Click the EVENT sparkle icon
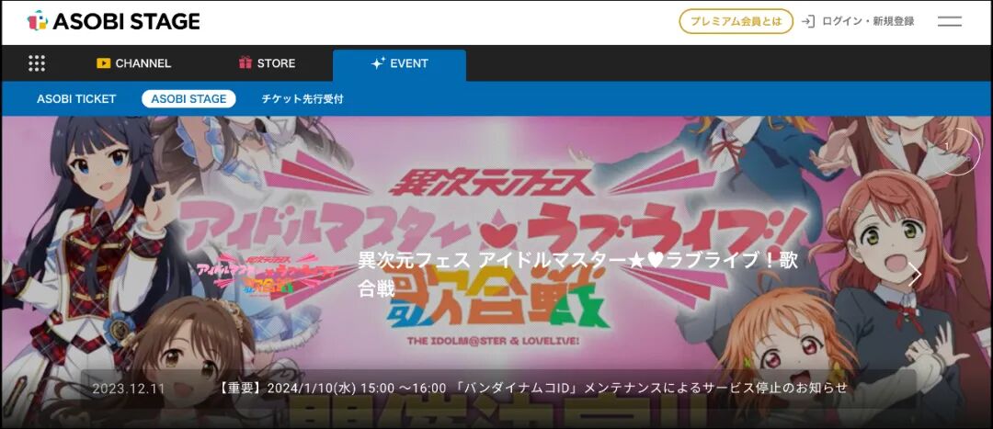 378,62
